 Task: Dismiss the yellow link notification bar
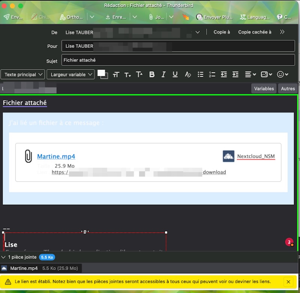[x=288, y=281]
